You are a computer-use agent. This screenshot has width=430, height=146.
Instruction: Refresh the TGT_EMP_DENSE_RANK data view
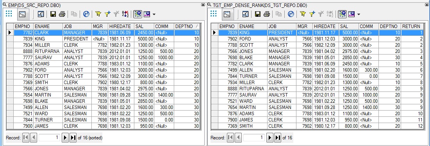[291, 14]
